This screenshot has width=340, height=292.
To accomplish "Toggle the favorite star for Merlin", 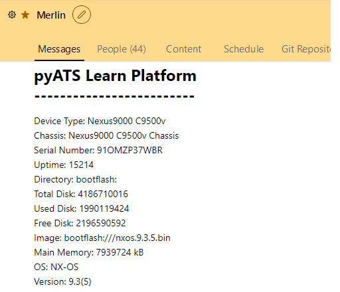I will pos(25,15).
